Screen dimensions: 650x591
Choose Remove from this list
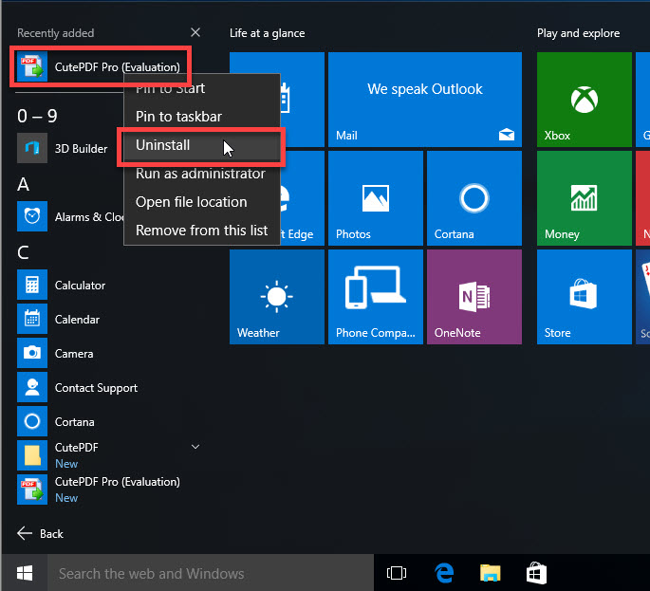click(202, 230)
